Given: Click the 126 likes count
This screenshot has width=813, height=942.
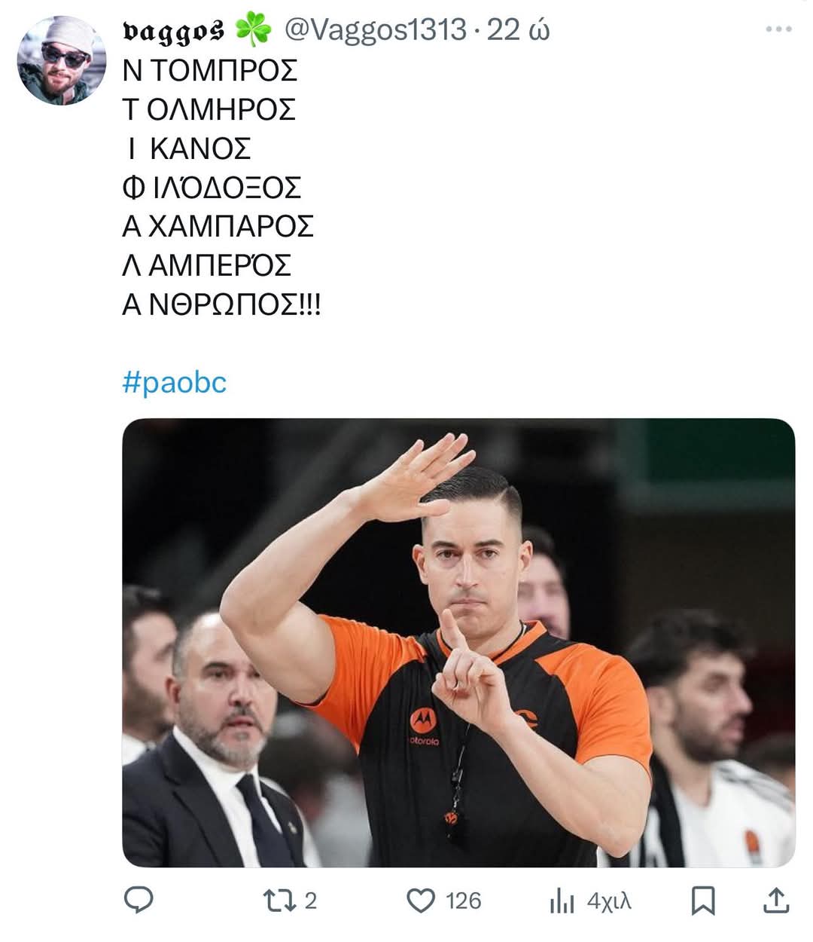Looking at the screenshot, I should 463,901.
